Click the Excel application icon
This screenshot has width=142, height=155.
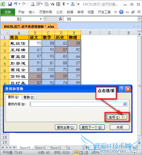pyautogui.click(x=3, y=4)
